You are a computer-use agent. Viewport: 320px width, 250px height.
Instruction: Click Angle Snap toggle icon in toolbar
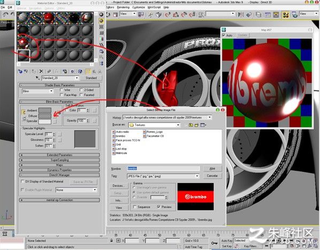(176, 14)
